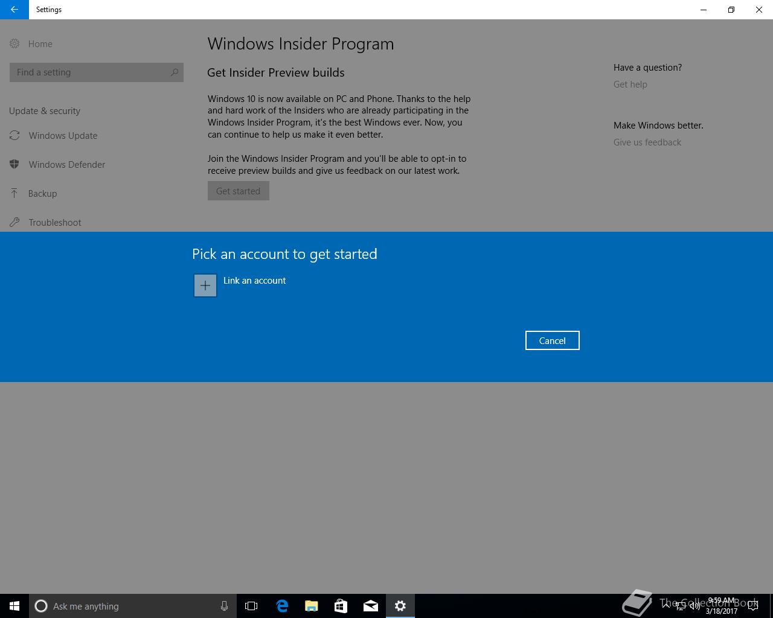773x618 pixels.
Task: Launch Microsoft Edge from the taskbar
Action: coord(282,606)
